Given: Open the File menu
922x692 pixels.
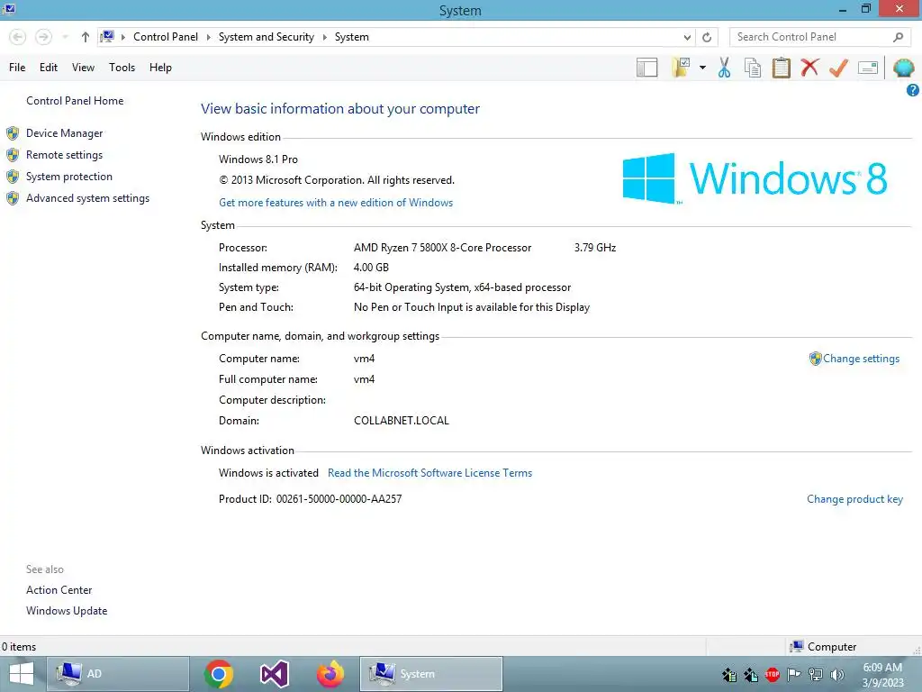Looking at the screenshot, I should 17,68.
